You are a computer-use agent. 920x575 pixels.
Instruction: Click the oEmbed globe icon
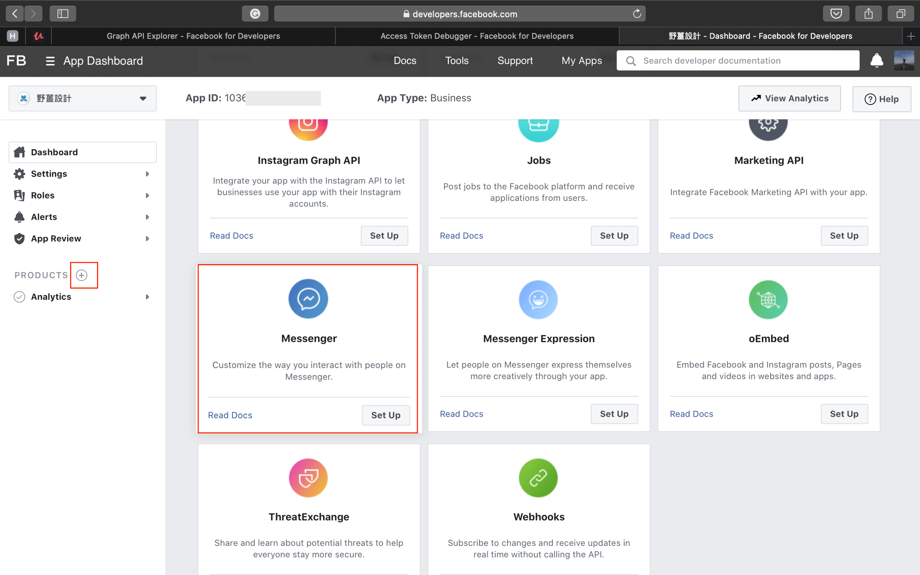click(x=768, y=300)
